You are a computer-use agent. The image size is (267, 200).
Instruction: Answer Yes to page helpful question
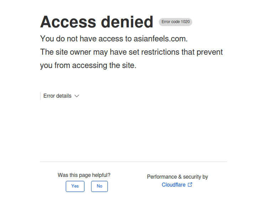(x=75, y=186)
